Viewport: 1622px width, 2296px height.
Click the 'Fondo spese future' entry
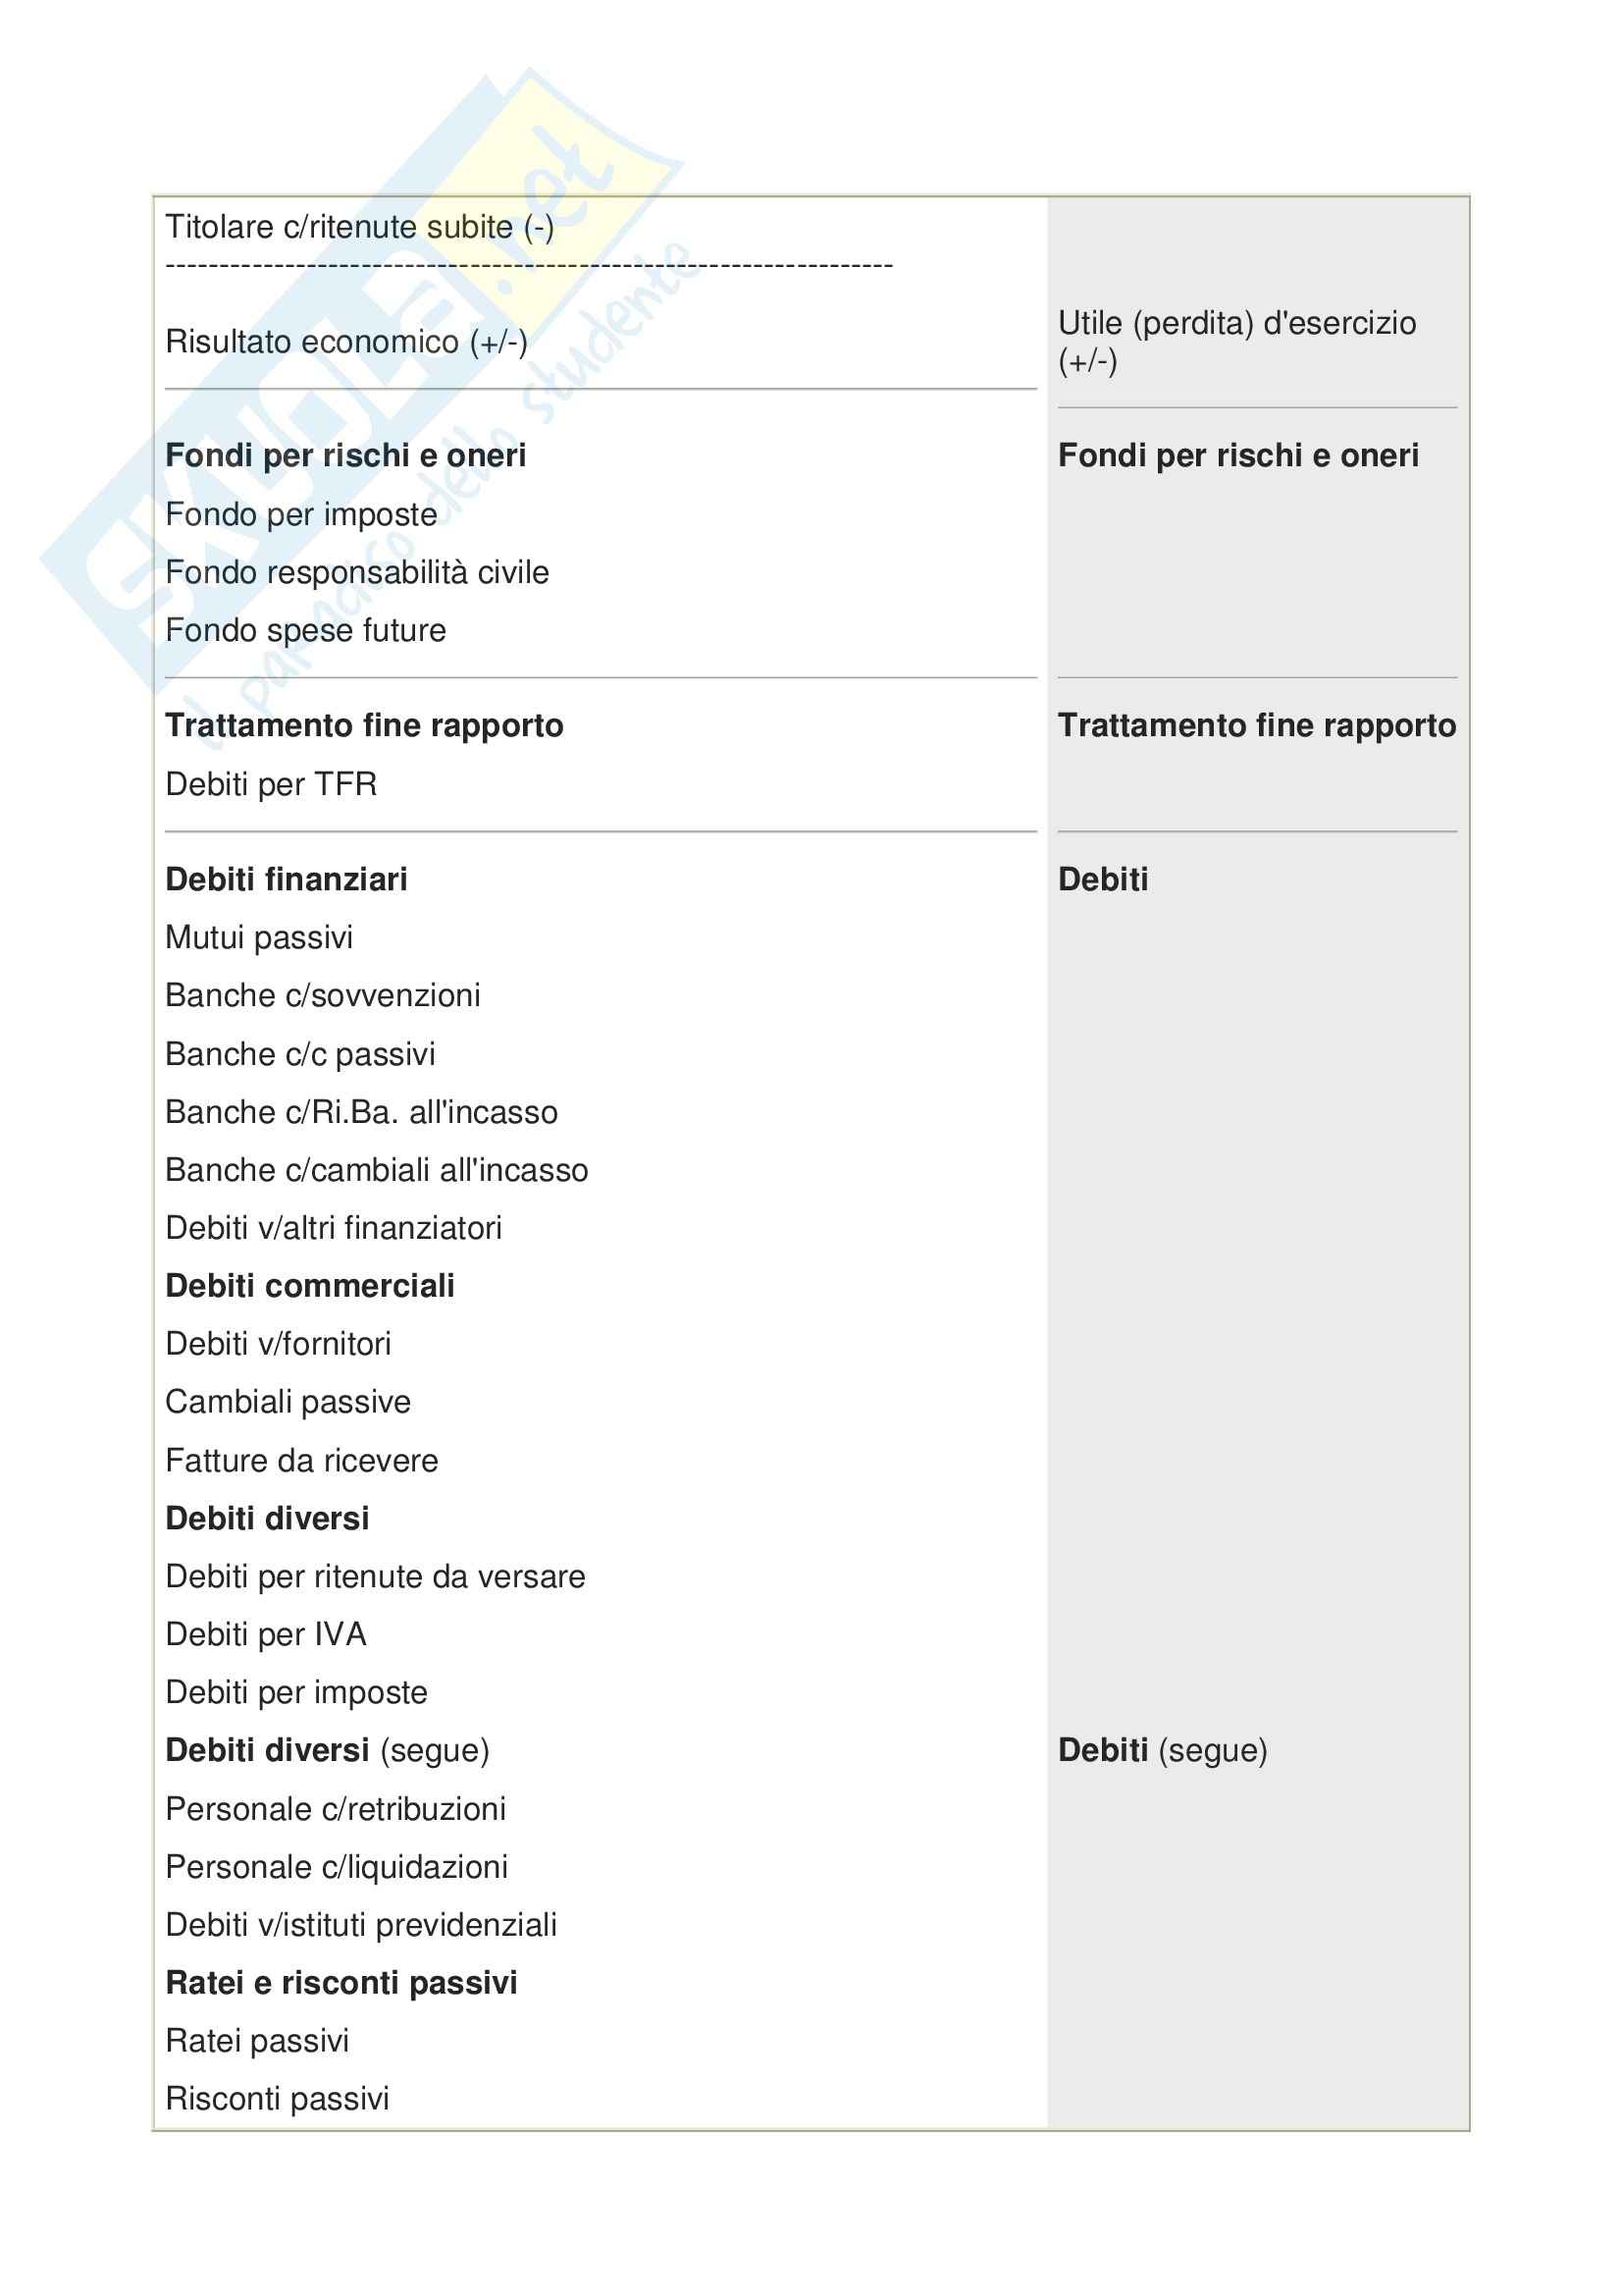coord(305,631)
